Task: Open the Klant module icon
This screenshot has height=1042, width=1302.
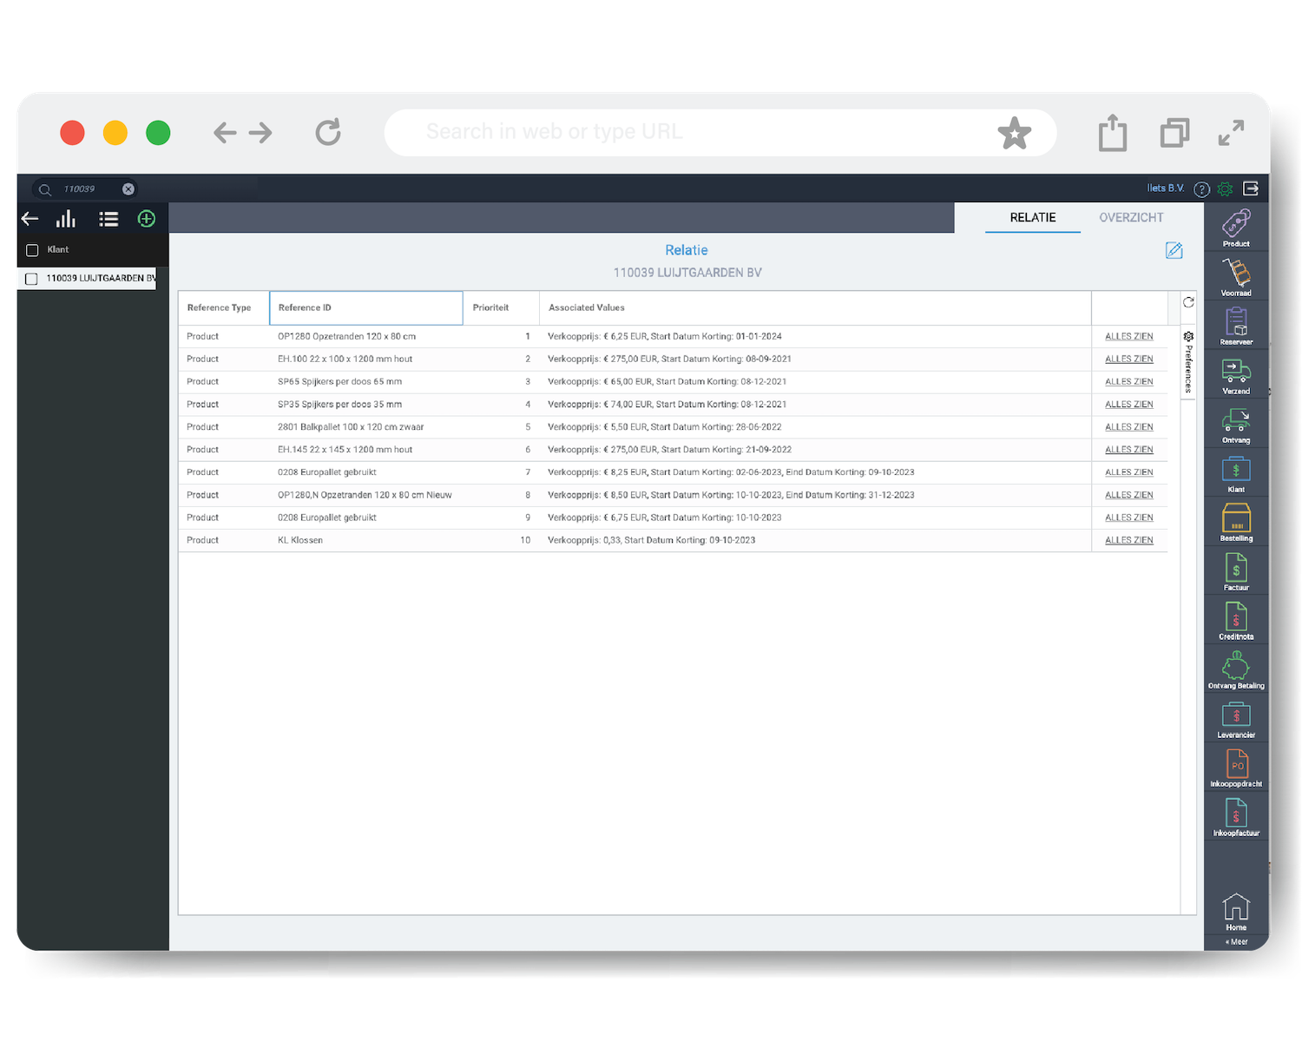Action: click(x=1236, y=474)
